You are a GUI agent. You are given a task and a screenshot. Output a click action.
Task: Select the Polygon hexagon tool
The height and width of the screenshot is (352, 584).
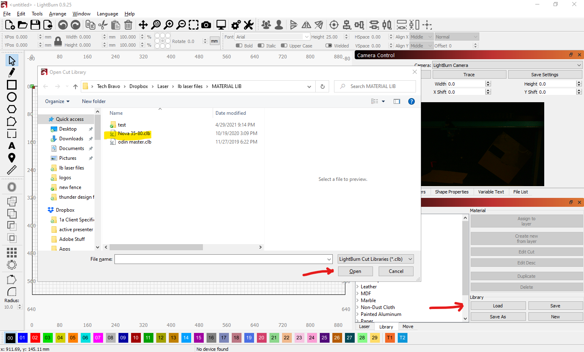coord(12,109)
